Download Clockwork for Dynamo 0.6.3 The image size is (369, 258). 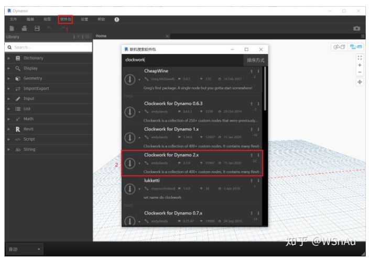pos(129,112)
